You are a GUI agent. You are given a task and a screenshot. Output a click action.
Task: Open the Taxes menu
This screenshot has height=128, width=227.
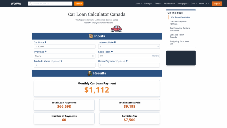[x=158, y=4]
